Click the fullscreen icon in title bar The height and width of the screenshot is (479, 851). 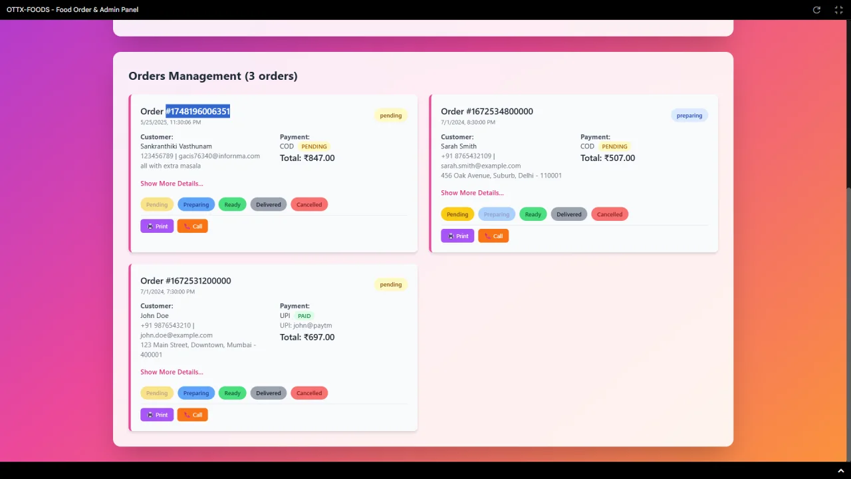(x=838, y=10)
